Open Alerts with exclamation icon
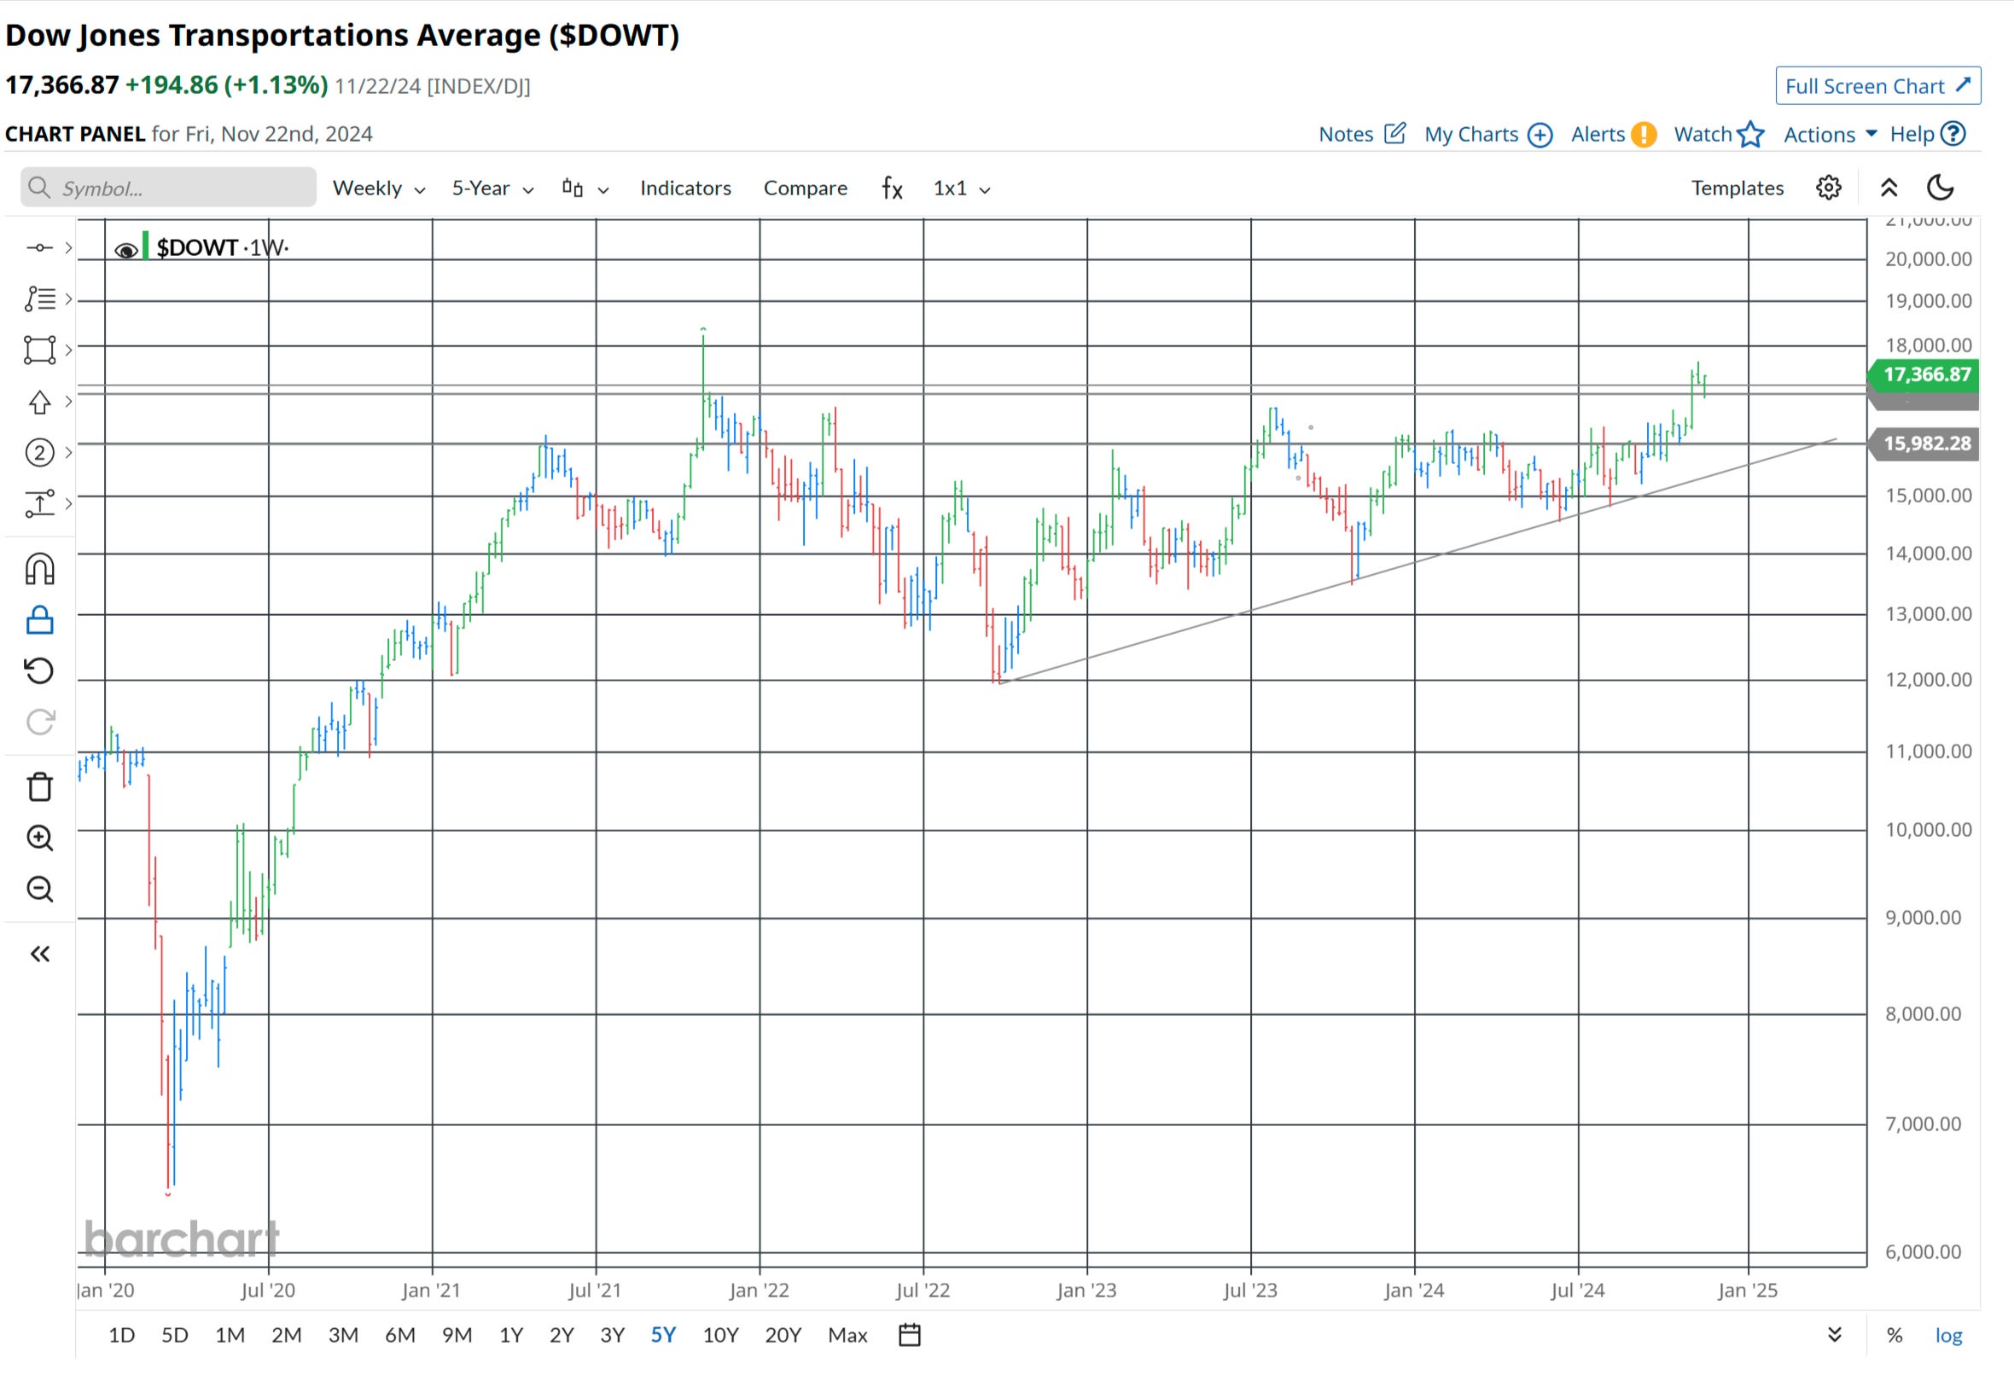The height and width of the screenshot is (1375, 2014). [x=1614, y=134]
